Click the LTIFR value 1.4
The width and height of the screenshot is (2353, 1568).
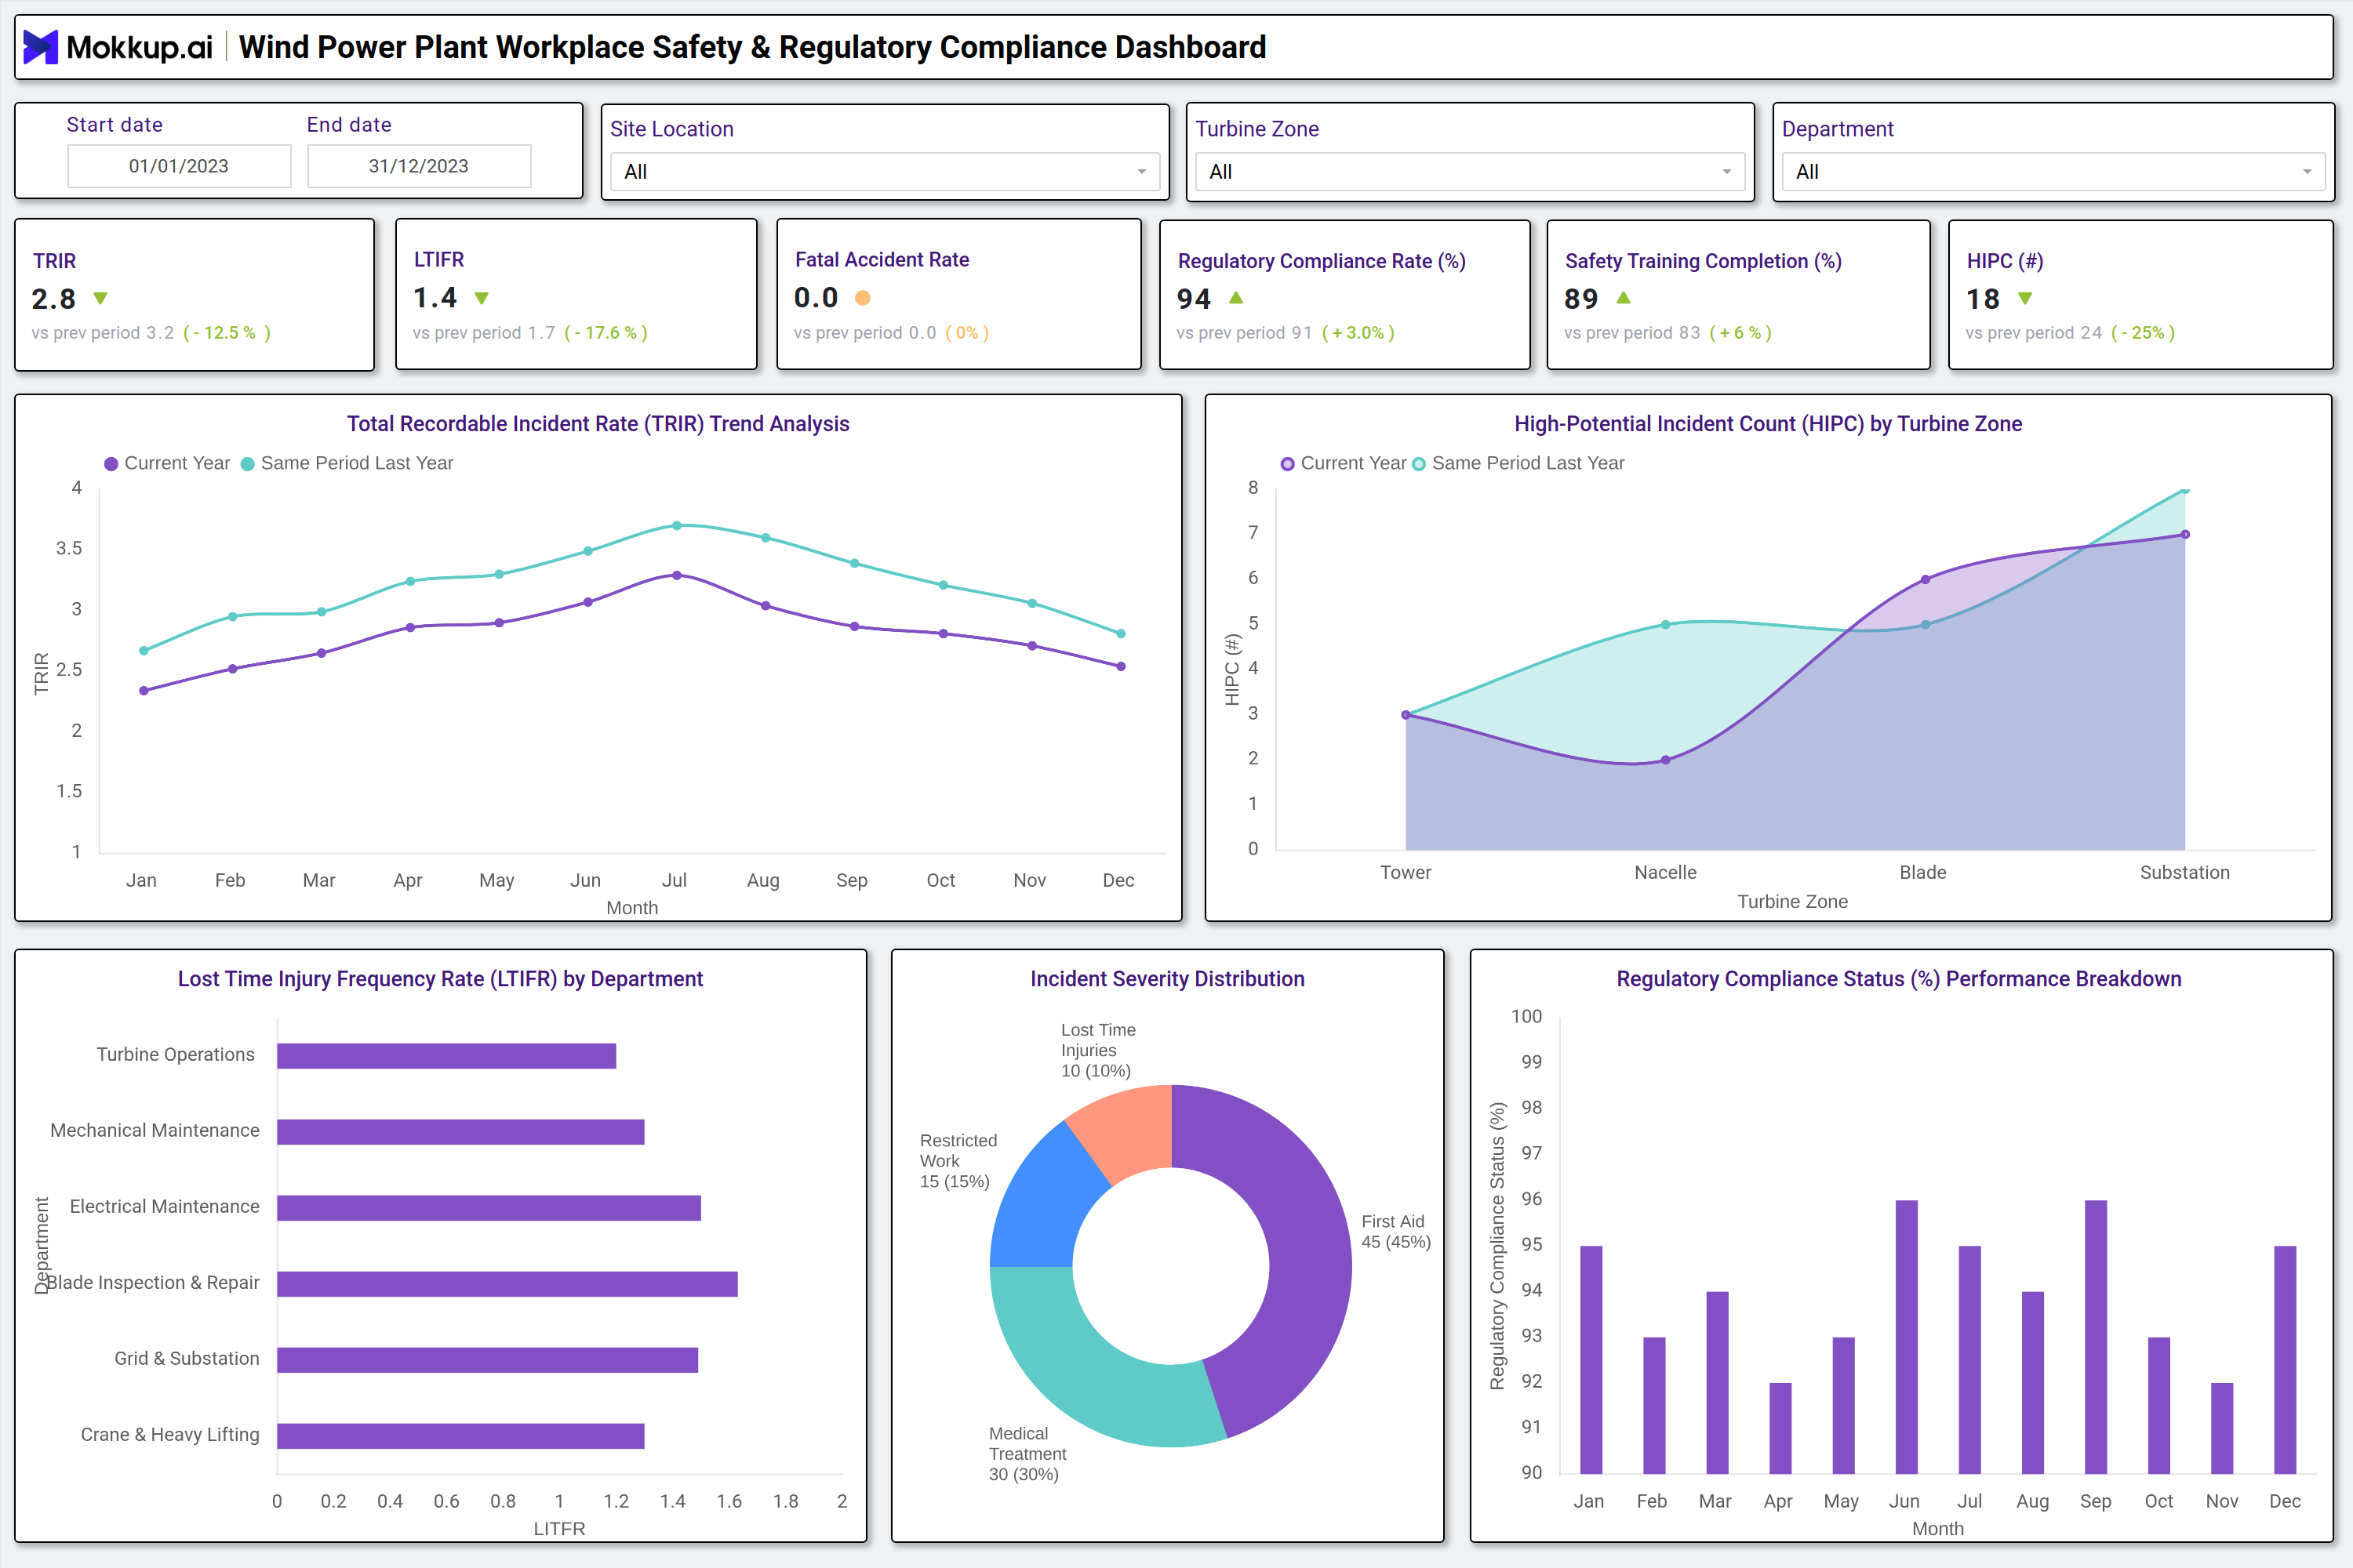[x=435, y=298]
